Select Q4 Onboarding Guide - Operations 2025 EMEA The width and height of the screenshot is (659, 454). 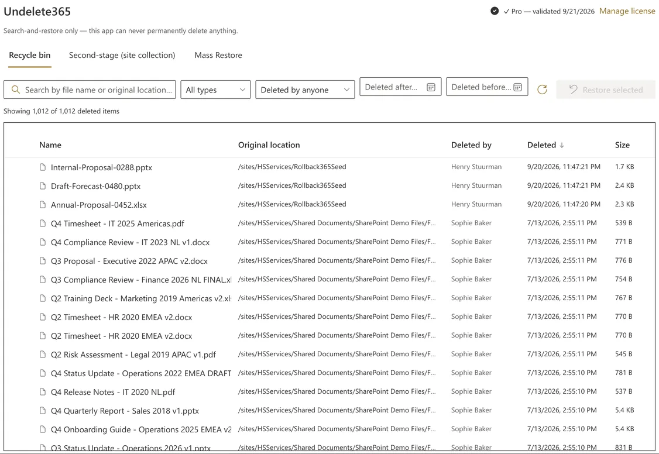coord(141,429)
